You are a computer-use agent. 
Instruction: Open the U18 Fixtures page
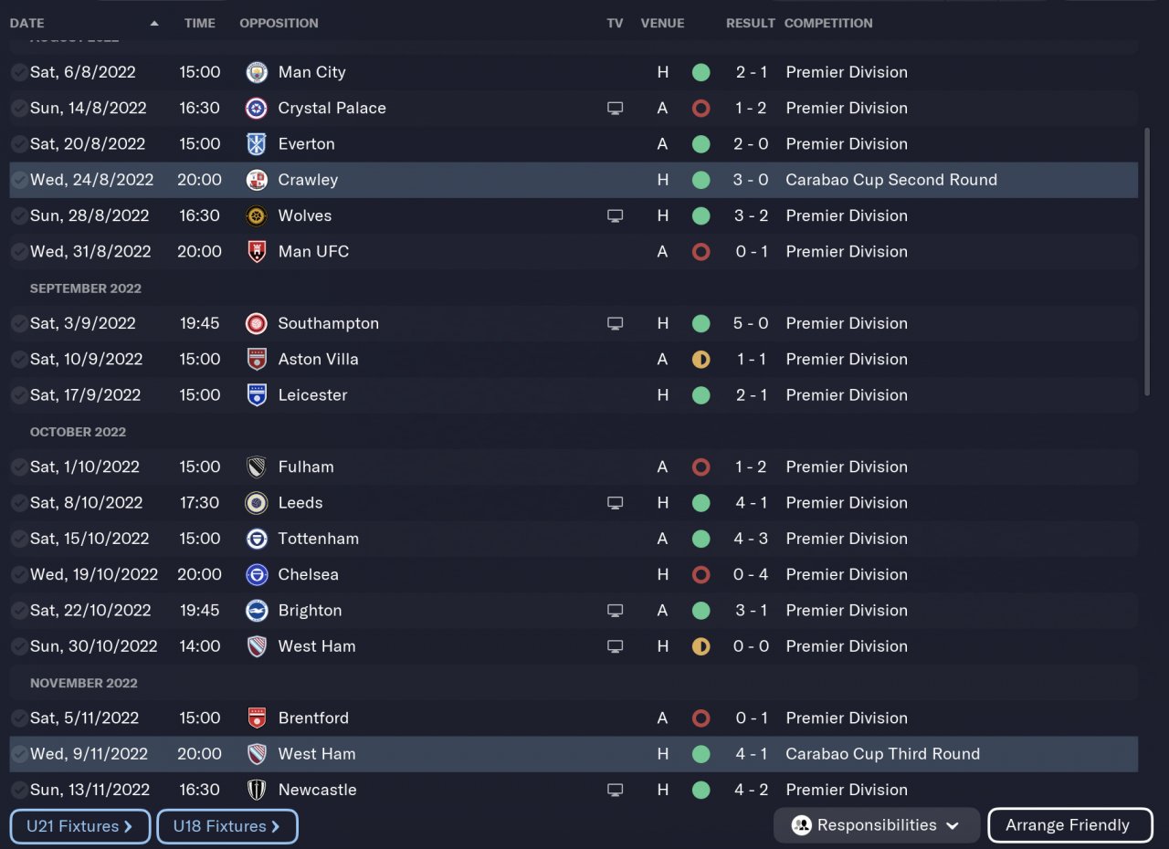pyautogui.click(x=227, y=826)
